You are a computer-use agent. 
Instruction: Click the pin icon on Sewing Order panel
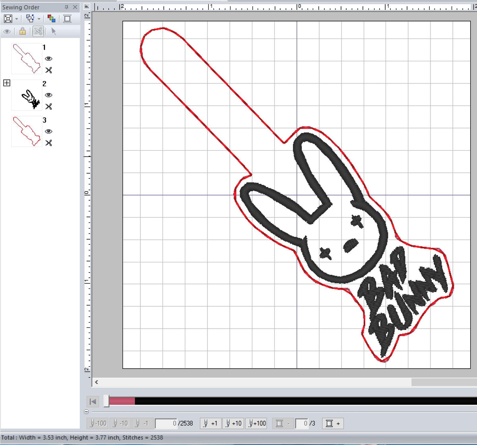(67, 7)
